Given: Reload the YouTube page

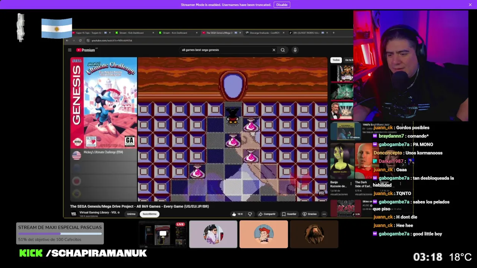Looking at the screenshot, I should tap(80, 40).
